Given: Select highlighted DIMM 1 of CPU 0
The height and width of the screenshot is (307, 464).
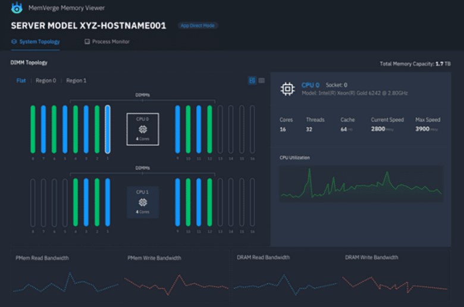Looking at the screenshot, I should tap(108, 129).
